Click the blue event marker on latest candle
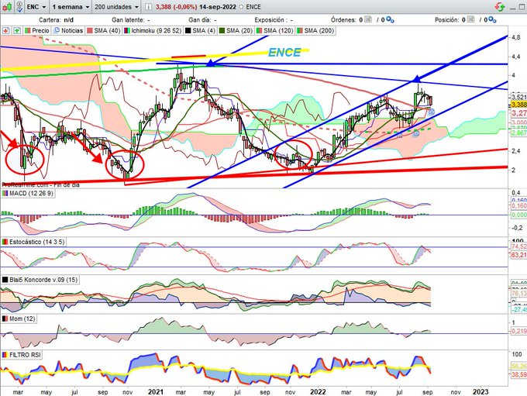 pos(431,112)
